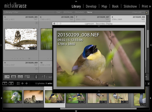Toggle secondary display 2 button
The width and height of the screenshot is (152, 112).
[x=11, y=84]
